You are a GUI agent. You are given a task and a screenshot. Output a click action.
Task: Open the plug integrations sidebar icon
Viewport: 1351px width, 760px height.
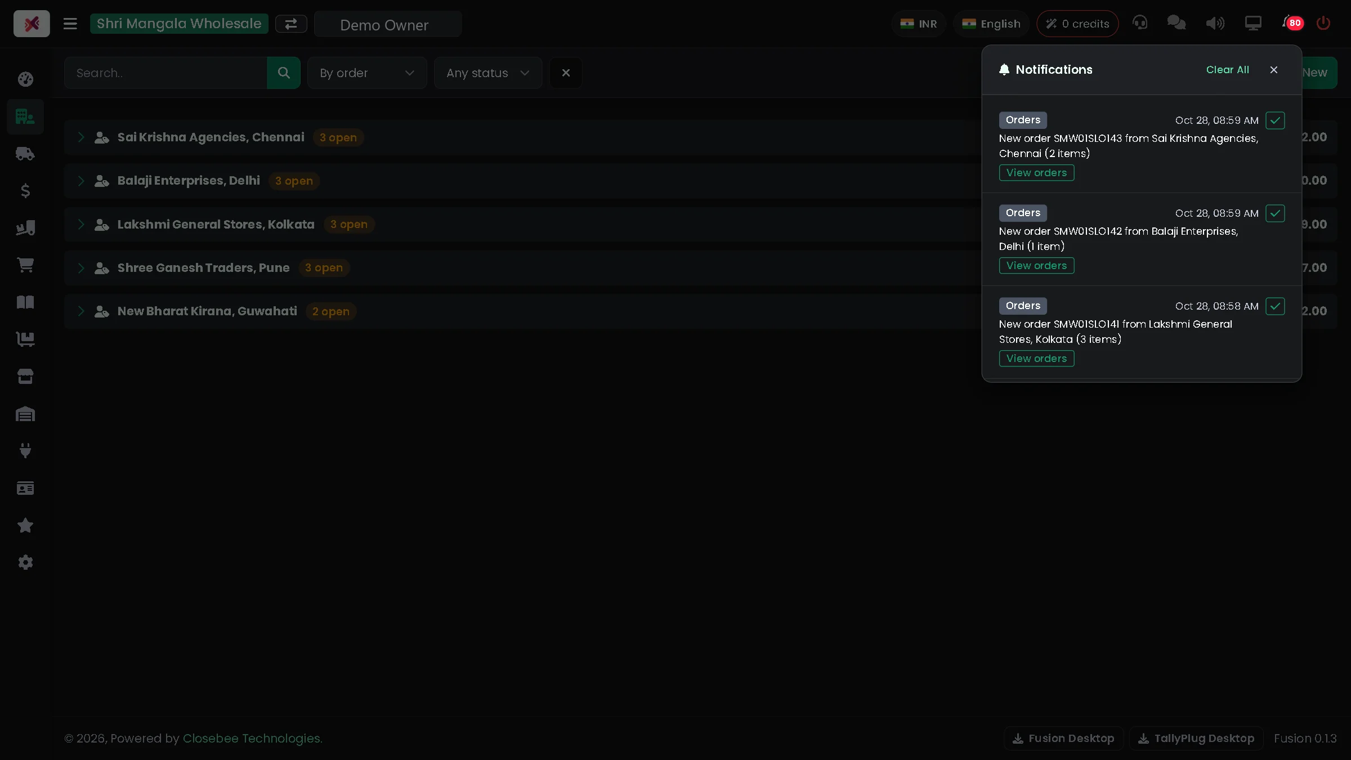(x=25, y=451)
